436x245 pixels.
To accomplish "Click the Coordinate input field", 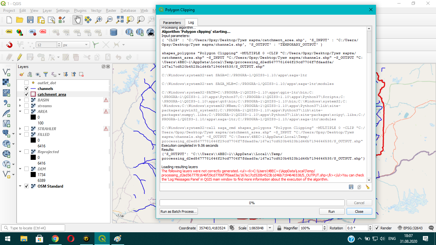I will coord(212,228).
